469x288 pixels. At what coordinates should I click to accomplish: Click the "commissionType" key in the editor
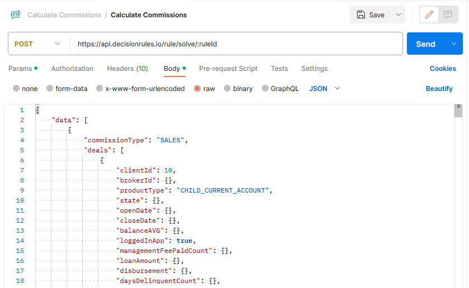(116, 140)
